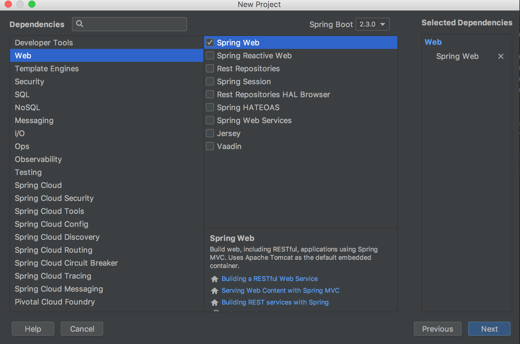This screenshot has height=344, width=520.
Task: Go back with the Previous button
Action: 437,329
